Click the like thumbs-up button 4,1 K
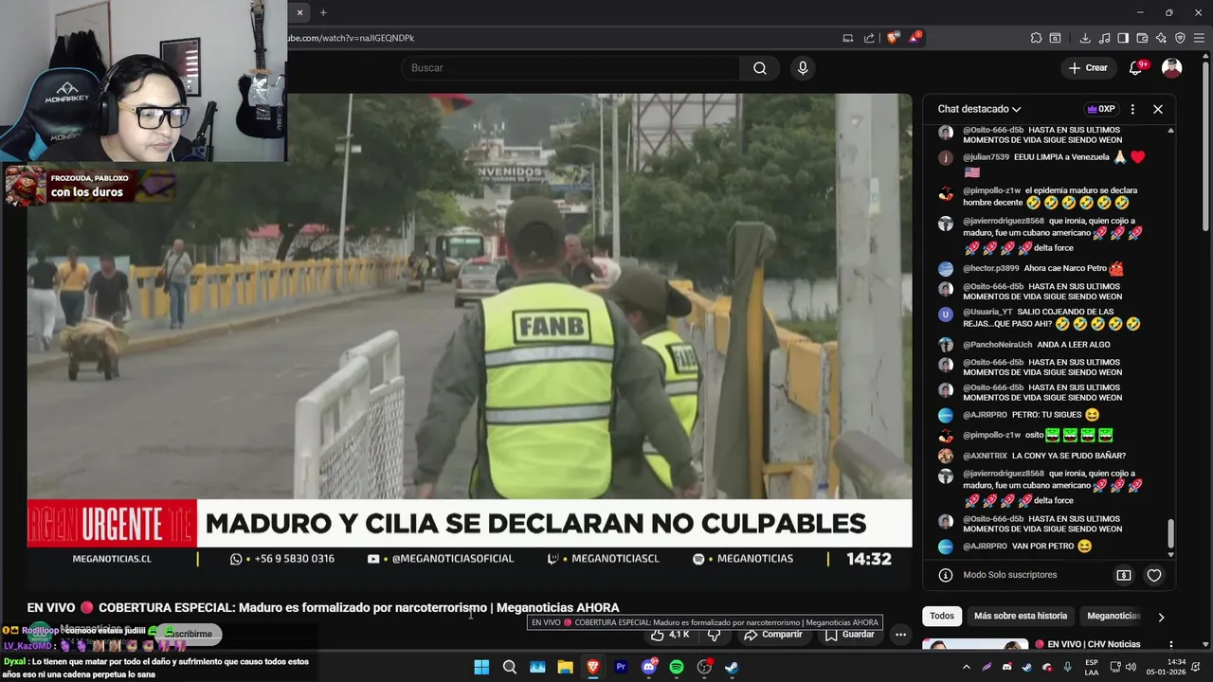 [669, 635]
